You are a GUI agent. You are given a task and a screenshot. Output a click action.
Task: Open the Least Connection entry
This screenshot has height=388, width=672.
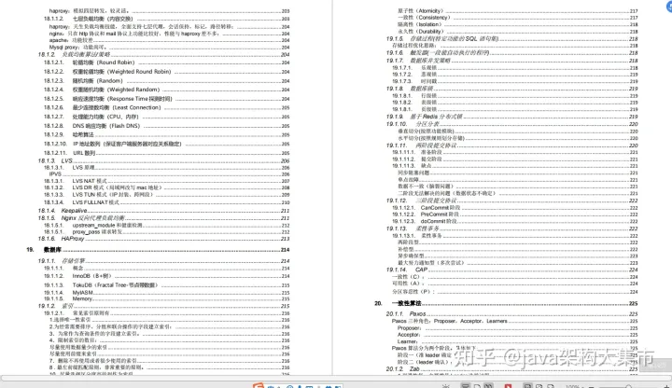point(167,107)
